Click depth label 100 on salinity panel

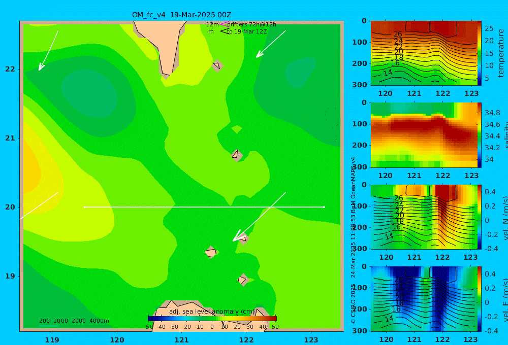[x=360, y=124]
